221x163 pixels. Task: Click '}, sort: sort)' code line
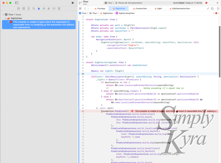pos(105,108)
